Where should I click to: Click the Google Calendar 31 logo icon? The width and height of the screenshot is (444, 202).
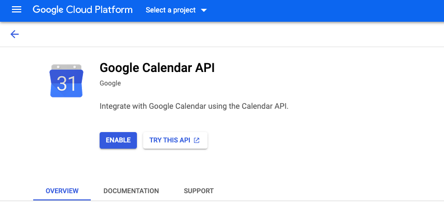tap(66, 81)
